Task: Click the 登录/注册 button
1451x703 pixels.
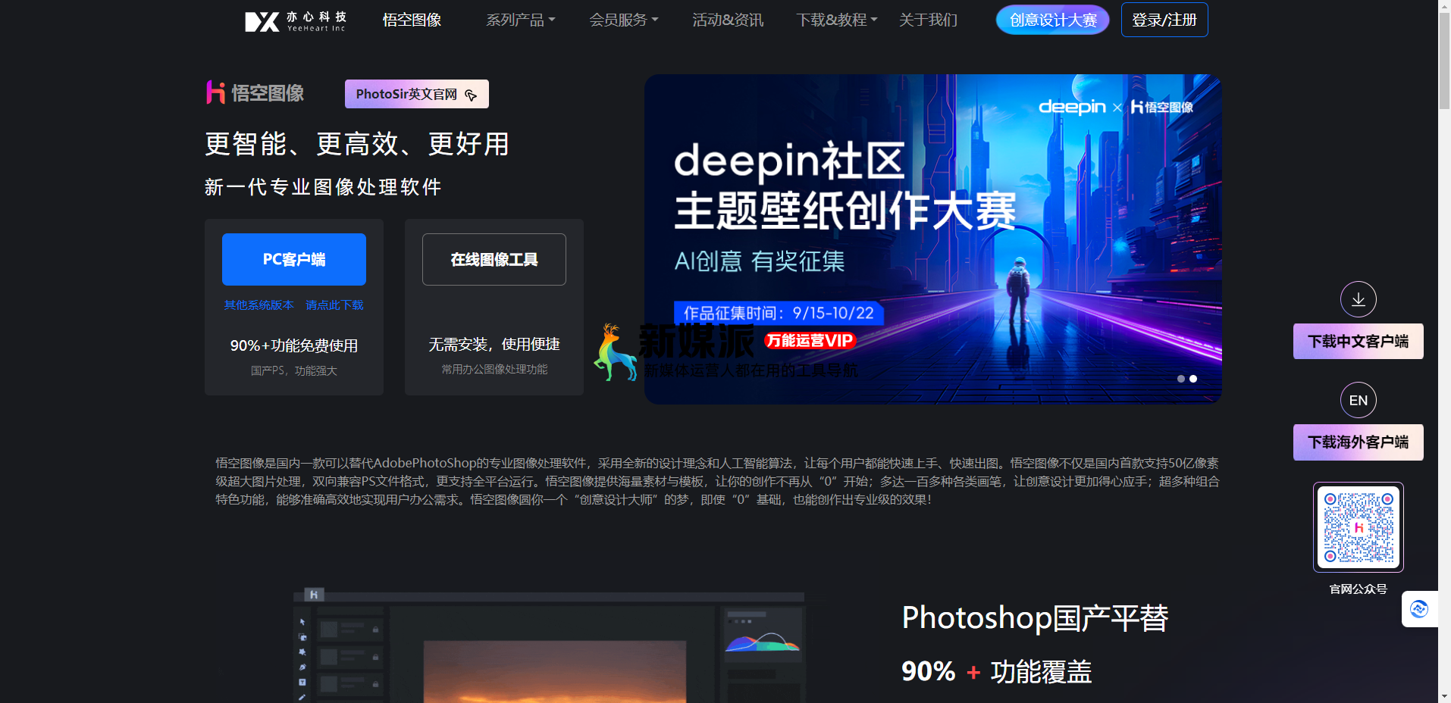Action: (x=1164, y=20)
